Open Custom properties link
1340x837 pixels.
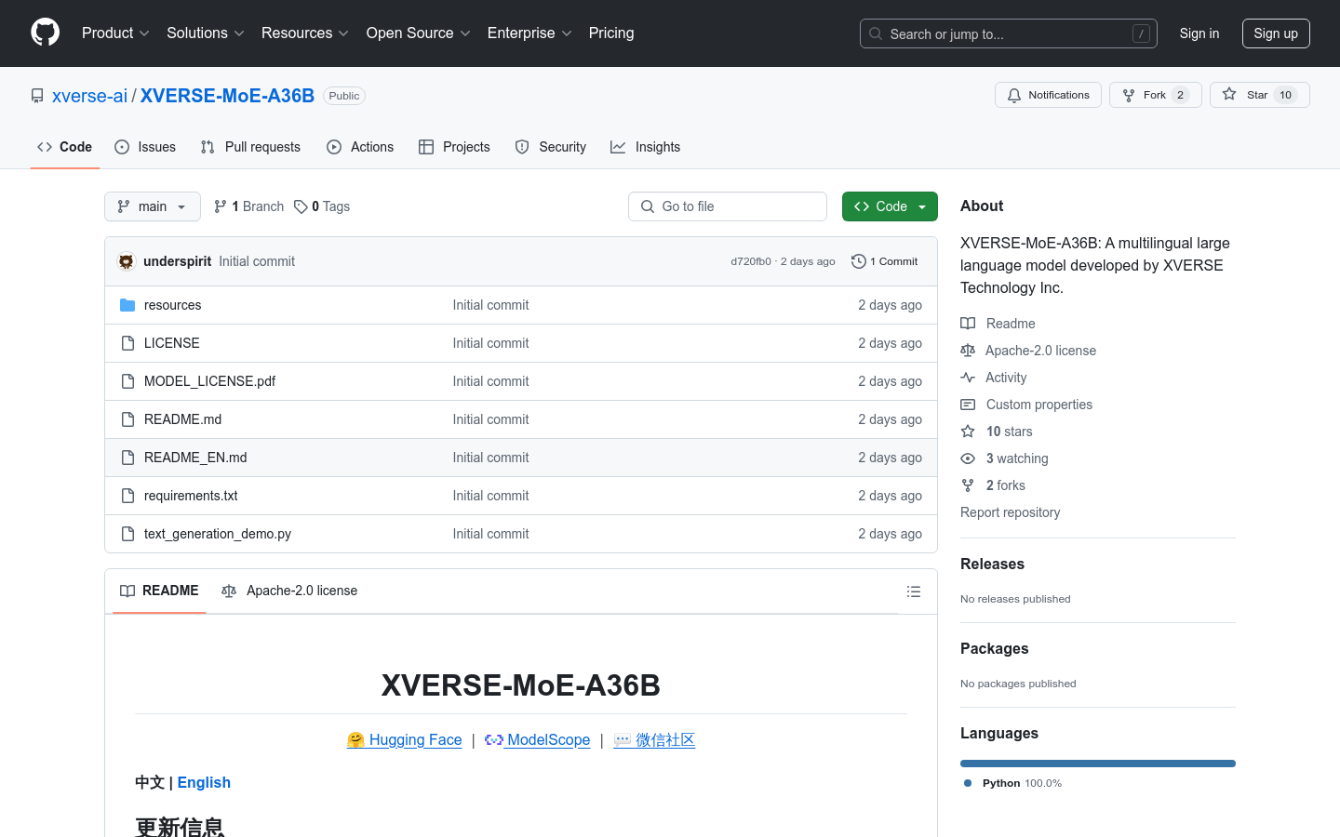tap(1026, 405)
